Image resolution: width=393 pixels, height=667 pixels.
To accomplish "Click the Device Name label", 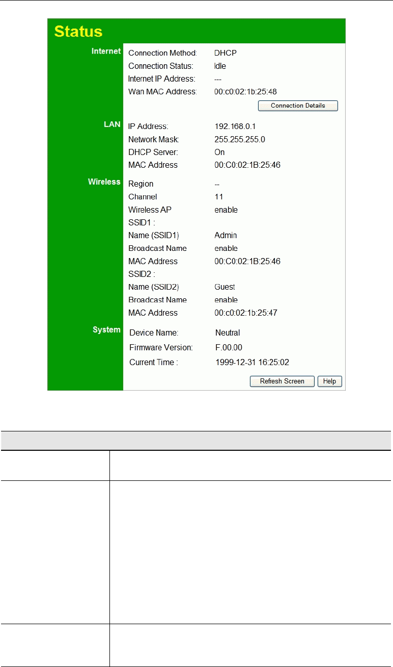I will (x=154, y=332).
